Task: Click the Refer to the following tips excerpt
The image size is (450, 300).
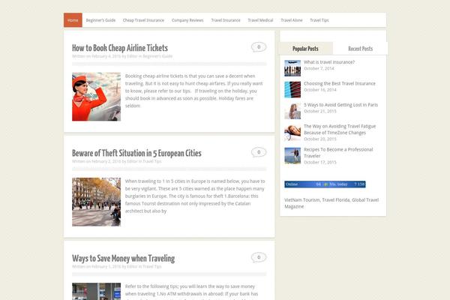Action: [192, 292]
